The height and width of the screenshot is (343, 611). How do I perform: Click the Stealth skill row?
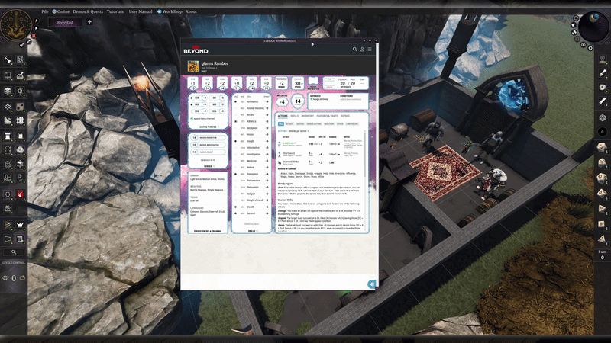pyautogui.click(x=251, y=207)
